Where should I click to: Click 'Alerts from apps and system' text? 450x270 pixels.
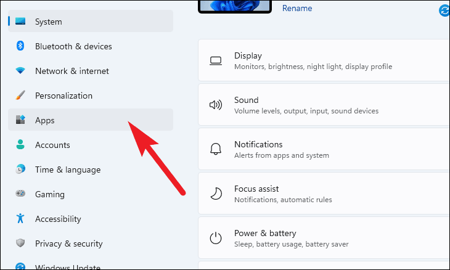282,155
